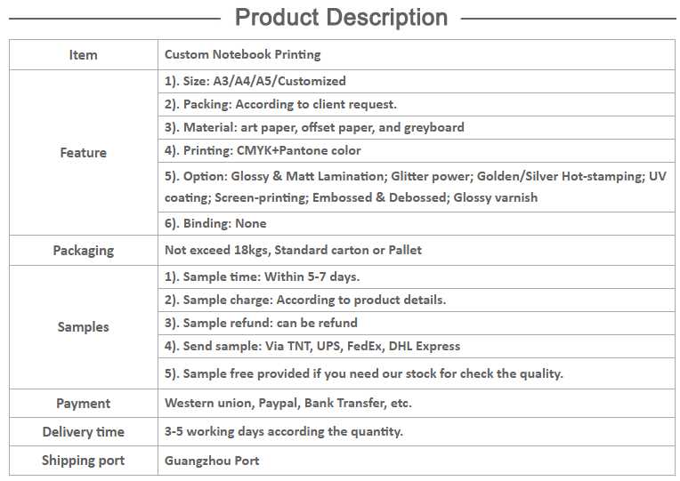This screenshot has height=481, width=680.
Task: Click the Item label cell
Action: [83, 55]
